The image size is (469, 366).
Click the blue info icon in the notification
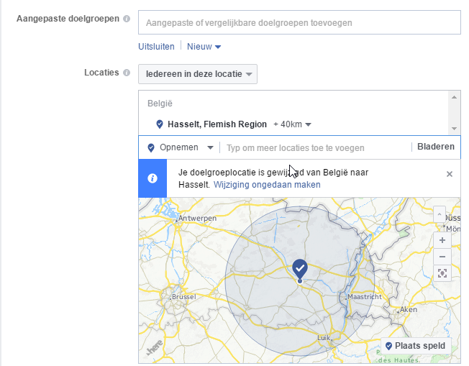[x=152, y=178]
